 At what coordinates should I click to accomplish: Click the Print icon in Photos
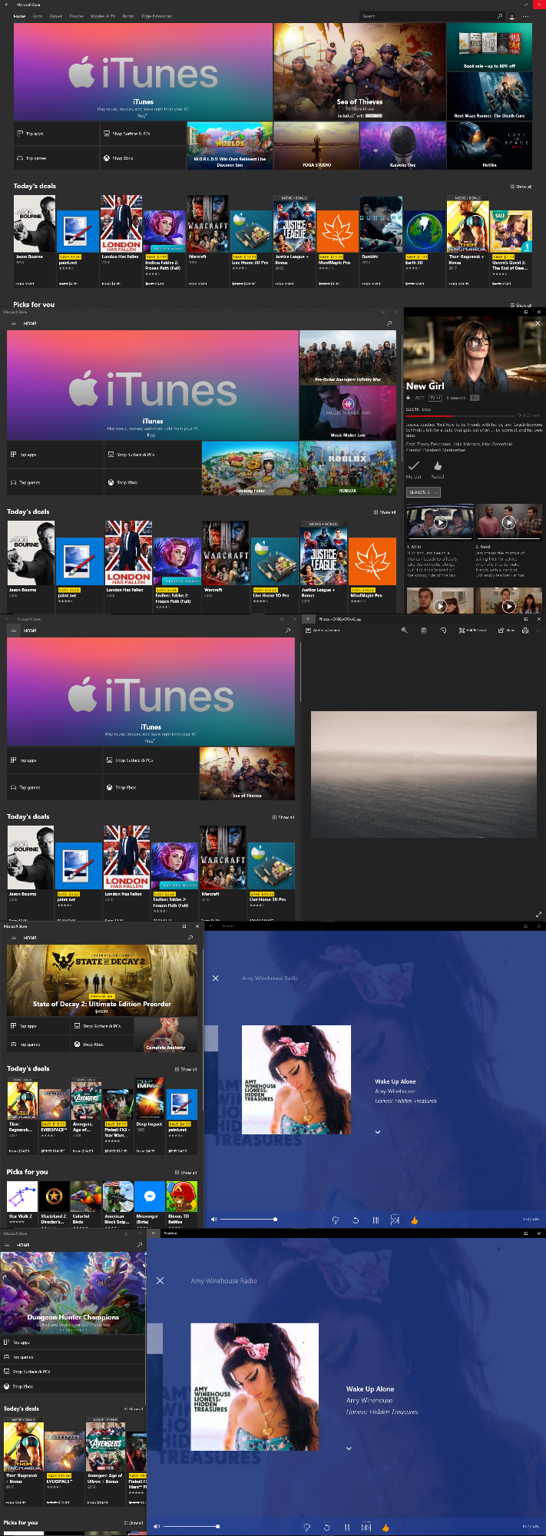pyautogui.click(x=525, y=630)
